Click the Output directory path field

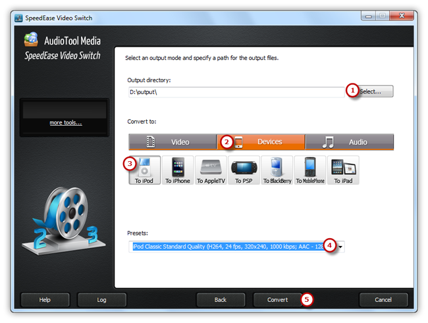click(x=236, y=92)
